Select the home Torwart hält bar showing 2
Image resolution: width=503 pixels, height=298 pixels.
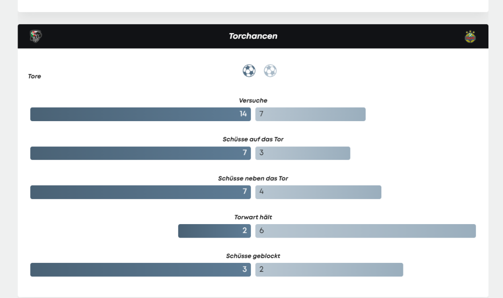(214, 231)
